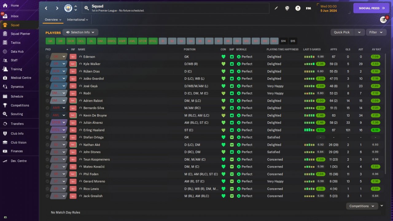Go back with the left arrow icon
Image resolution: width=393 pixels, height=221 pixels.
click(46, 8)
